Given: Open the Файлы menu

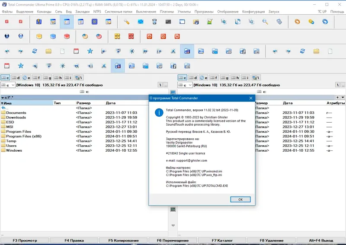Looking at the screenshot, I should 7,12.
